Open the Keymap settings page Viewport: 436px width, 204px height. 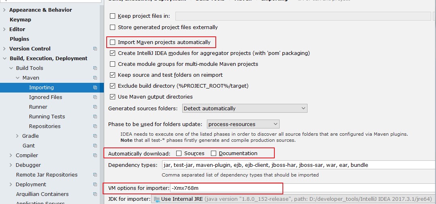(x=20, y=19)
